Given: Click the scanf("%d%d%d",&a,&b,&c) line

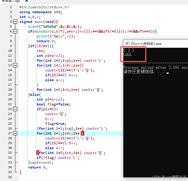Looking at the screenshot, I should click(x=55, y=27).
